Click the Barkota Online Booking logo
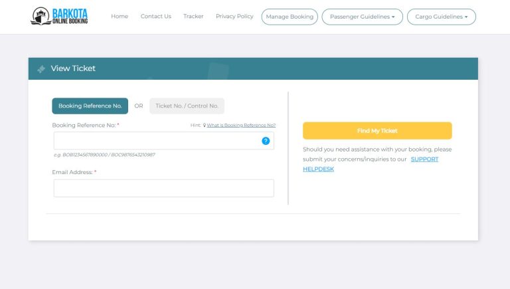The height and width of the screenshot is (289, 510). click(59, 17)
